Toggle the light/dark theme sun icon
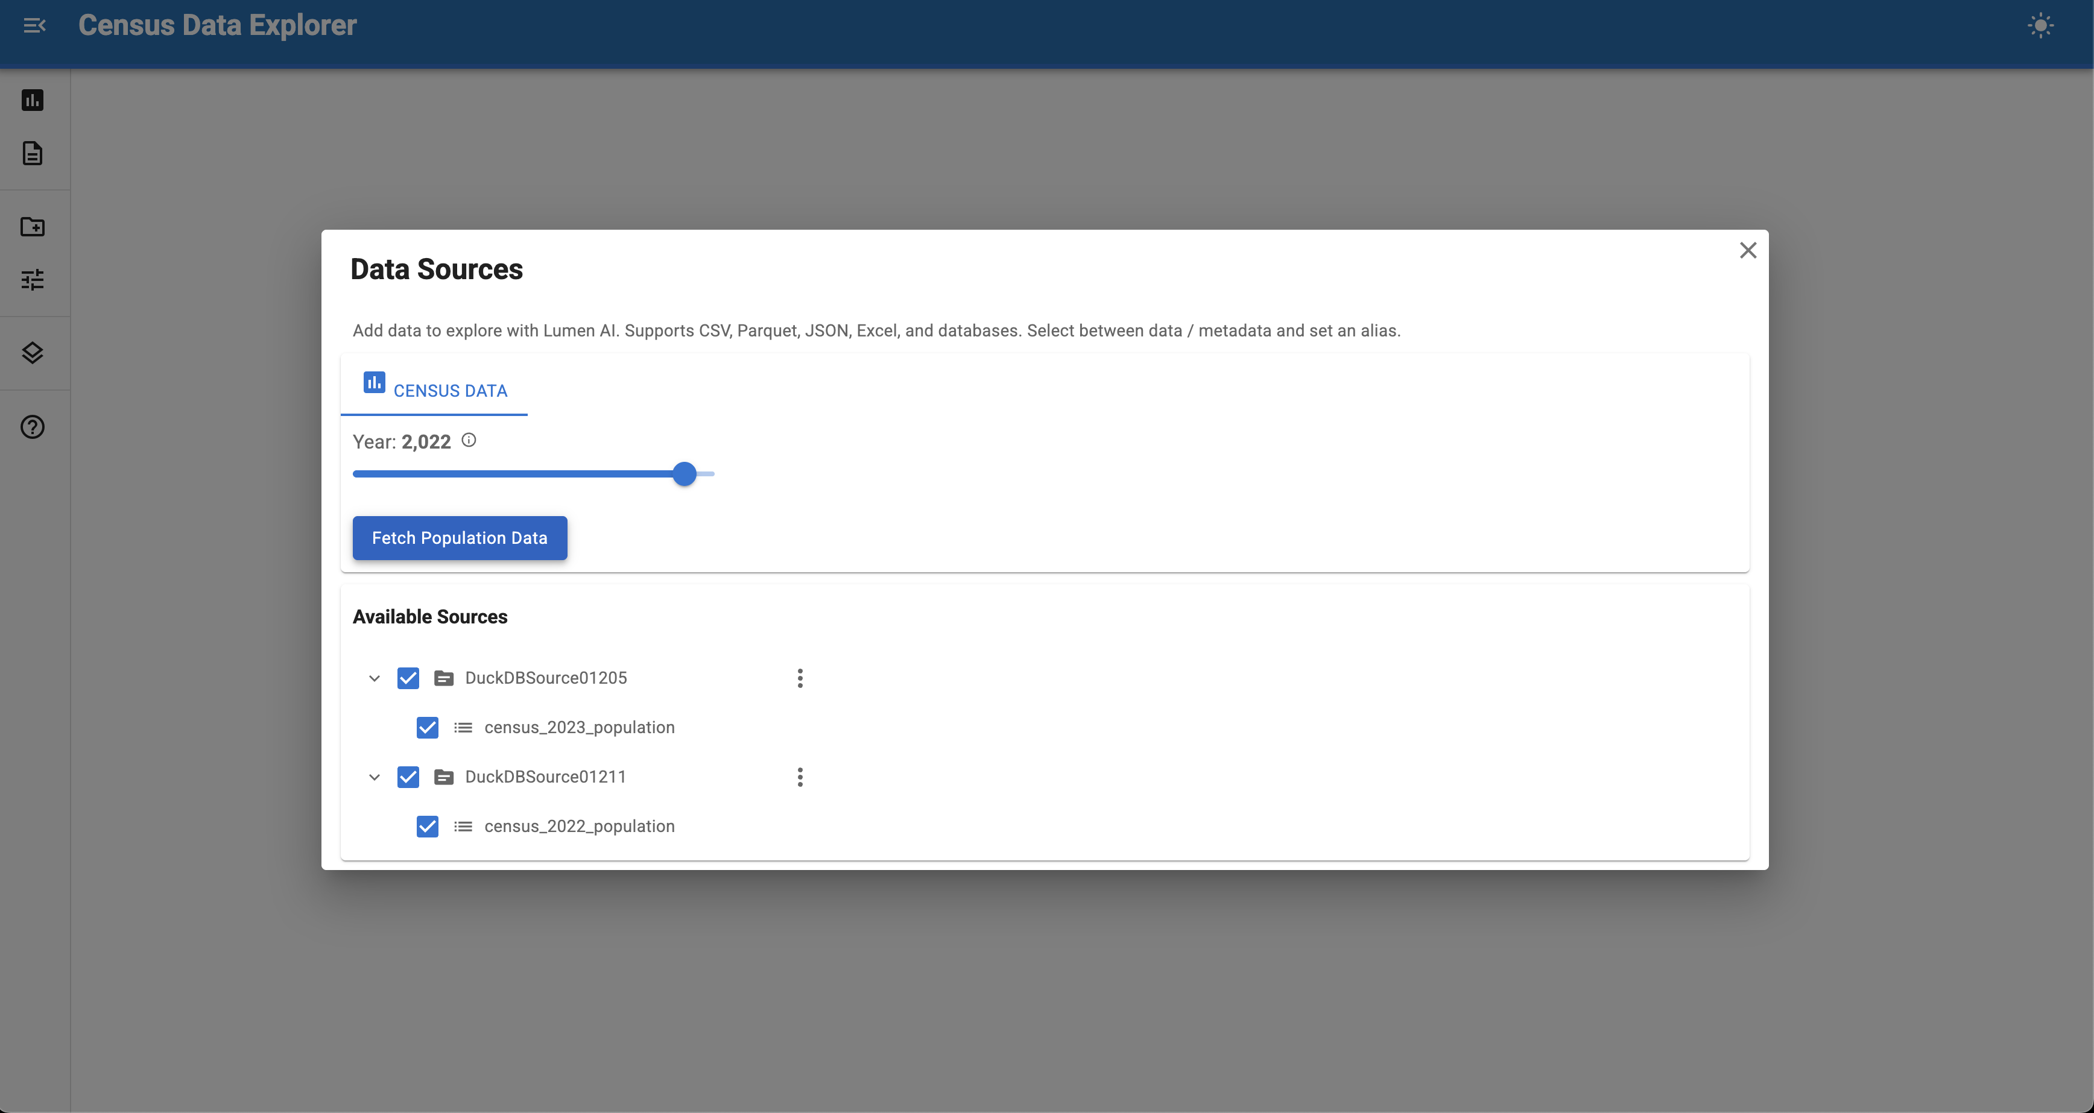Screen dimensions: 2094x1113 (x=2041, y=25)
